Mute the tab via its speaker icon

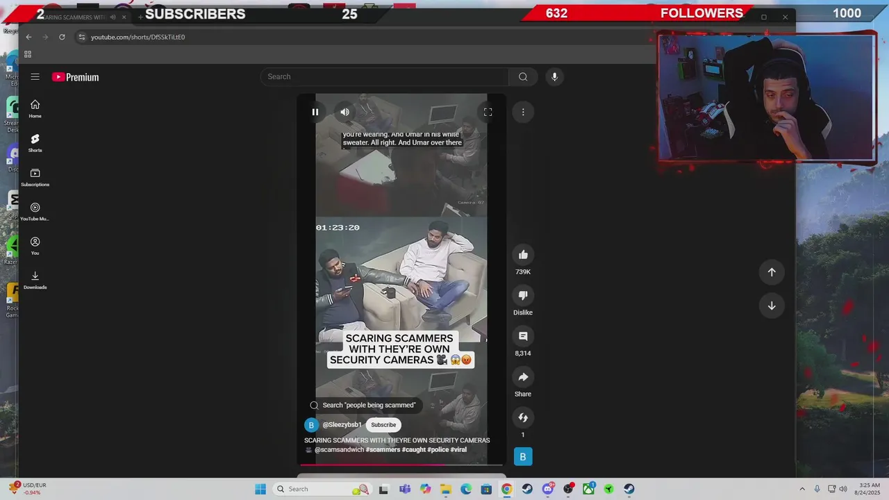click(x=113, y=17)
